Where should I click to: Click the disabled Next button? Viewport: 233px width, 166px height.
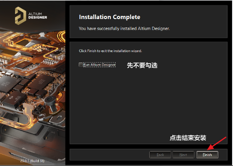(x=183, y=155)
